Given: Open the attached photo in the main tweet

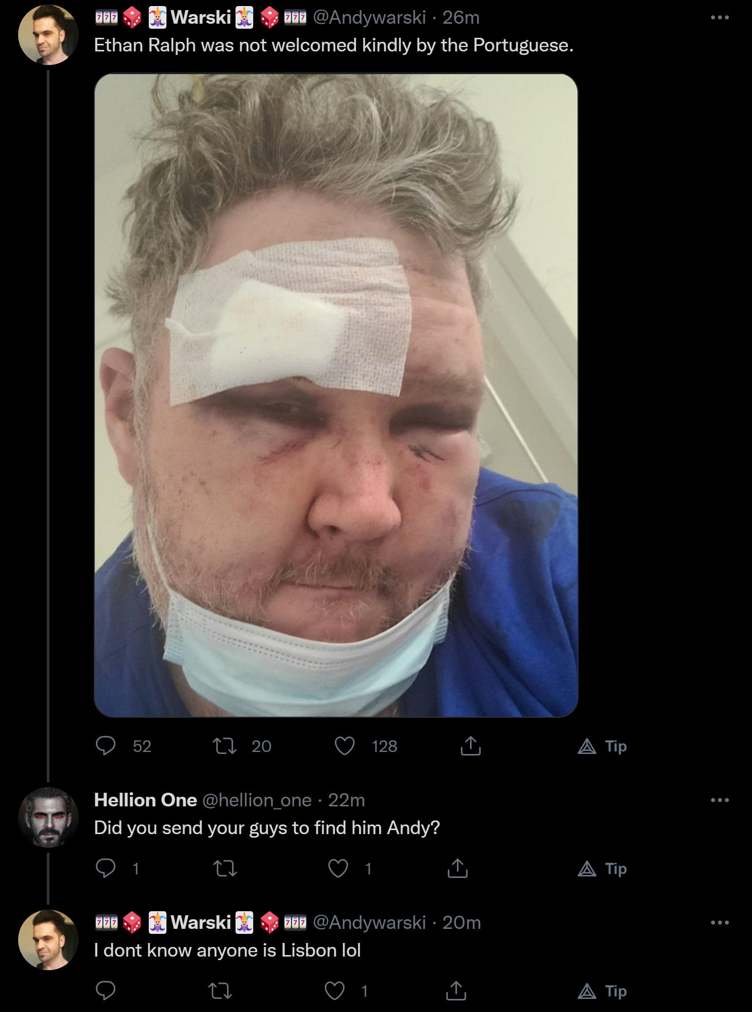Looking at the screenshot, I should click(336, 395).
